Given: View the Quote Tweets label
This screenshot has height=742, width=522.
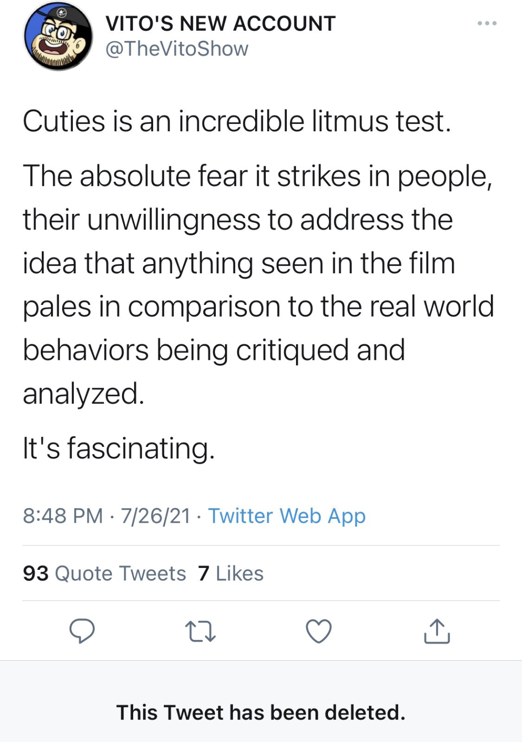Looking at the screenshot, I should coord(121,574).
